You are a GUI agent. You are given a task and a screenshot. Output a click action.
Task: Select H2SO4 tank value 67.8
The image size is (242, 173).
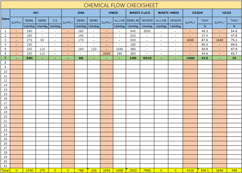point(205,40)
